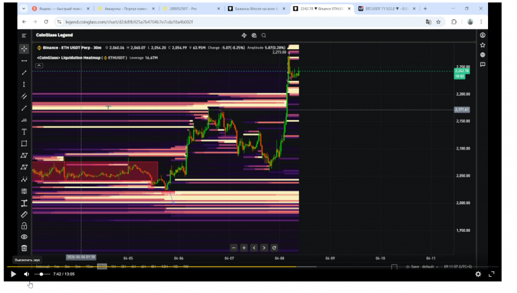This screenshot has width=517, height=293.
Task: Switch to the Аккаунты Портал tab
Action: (x=127, y=9)
